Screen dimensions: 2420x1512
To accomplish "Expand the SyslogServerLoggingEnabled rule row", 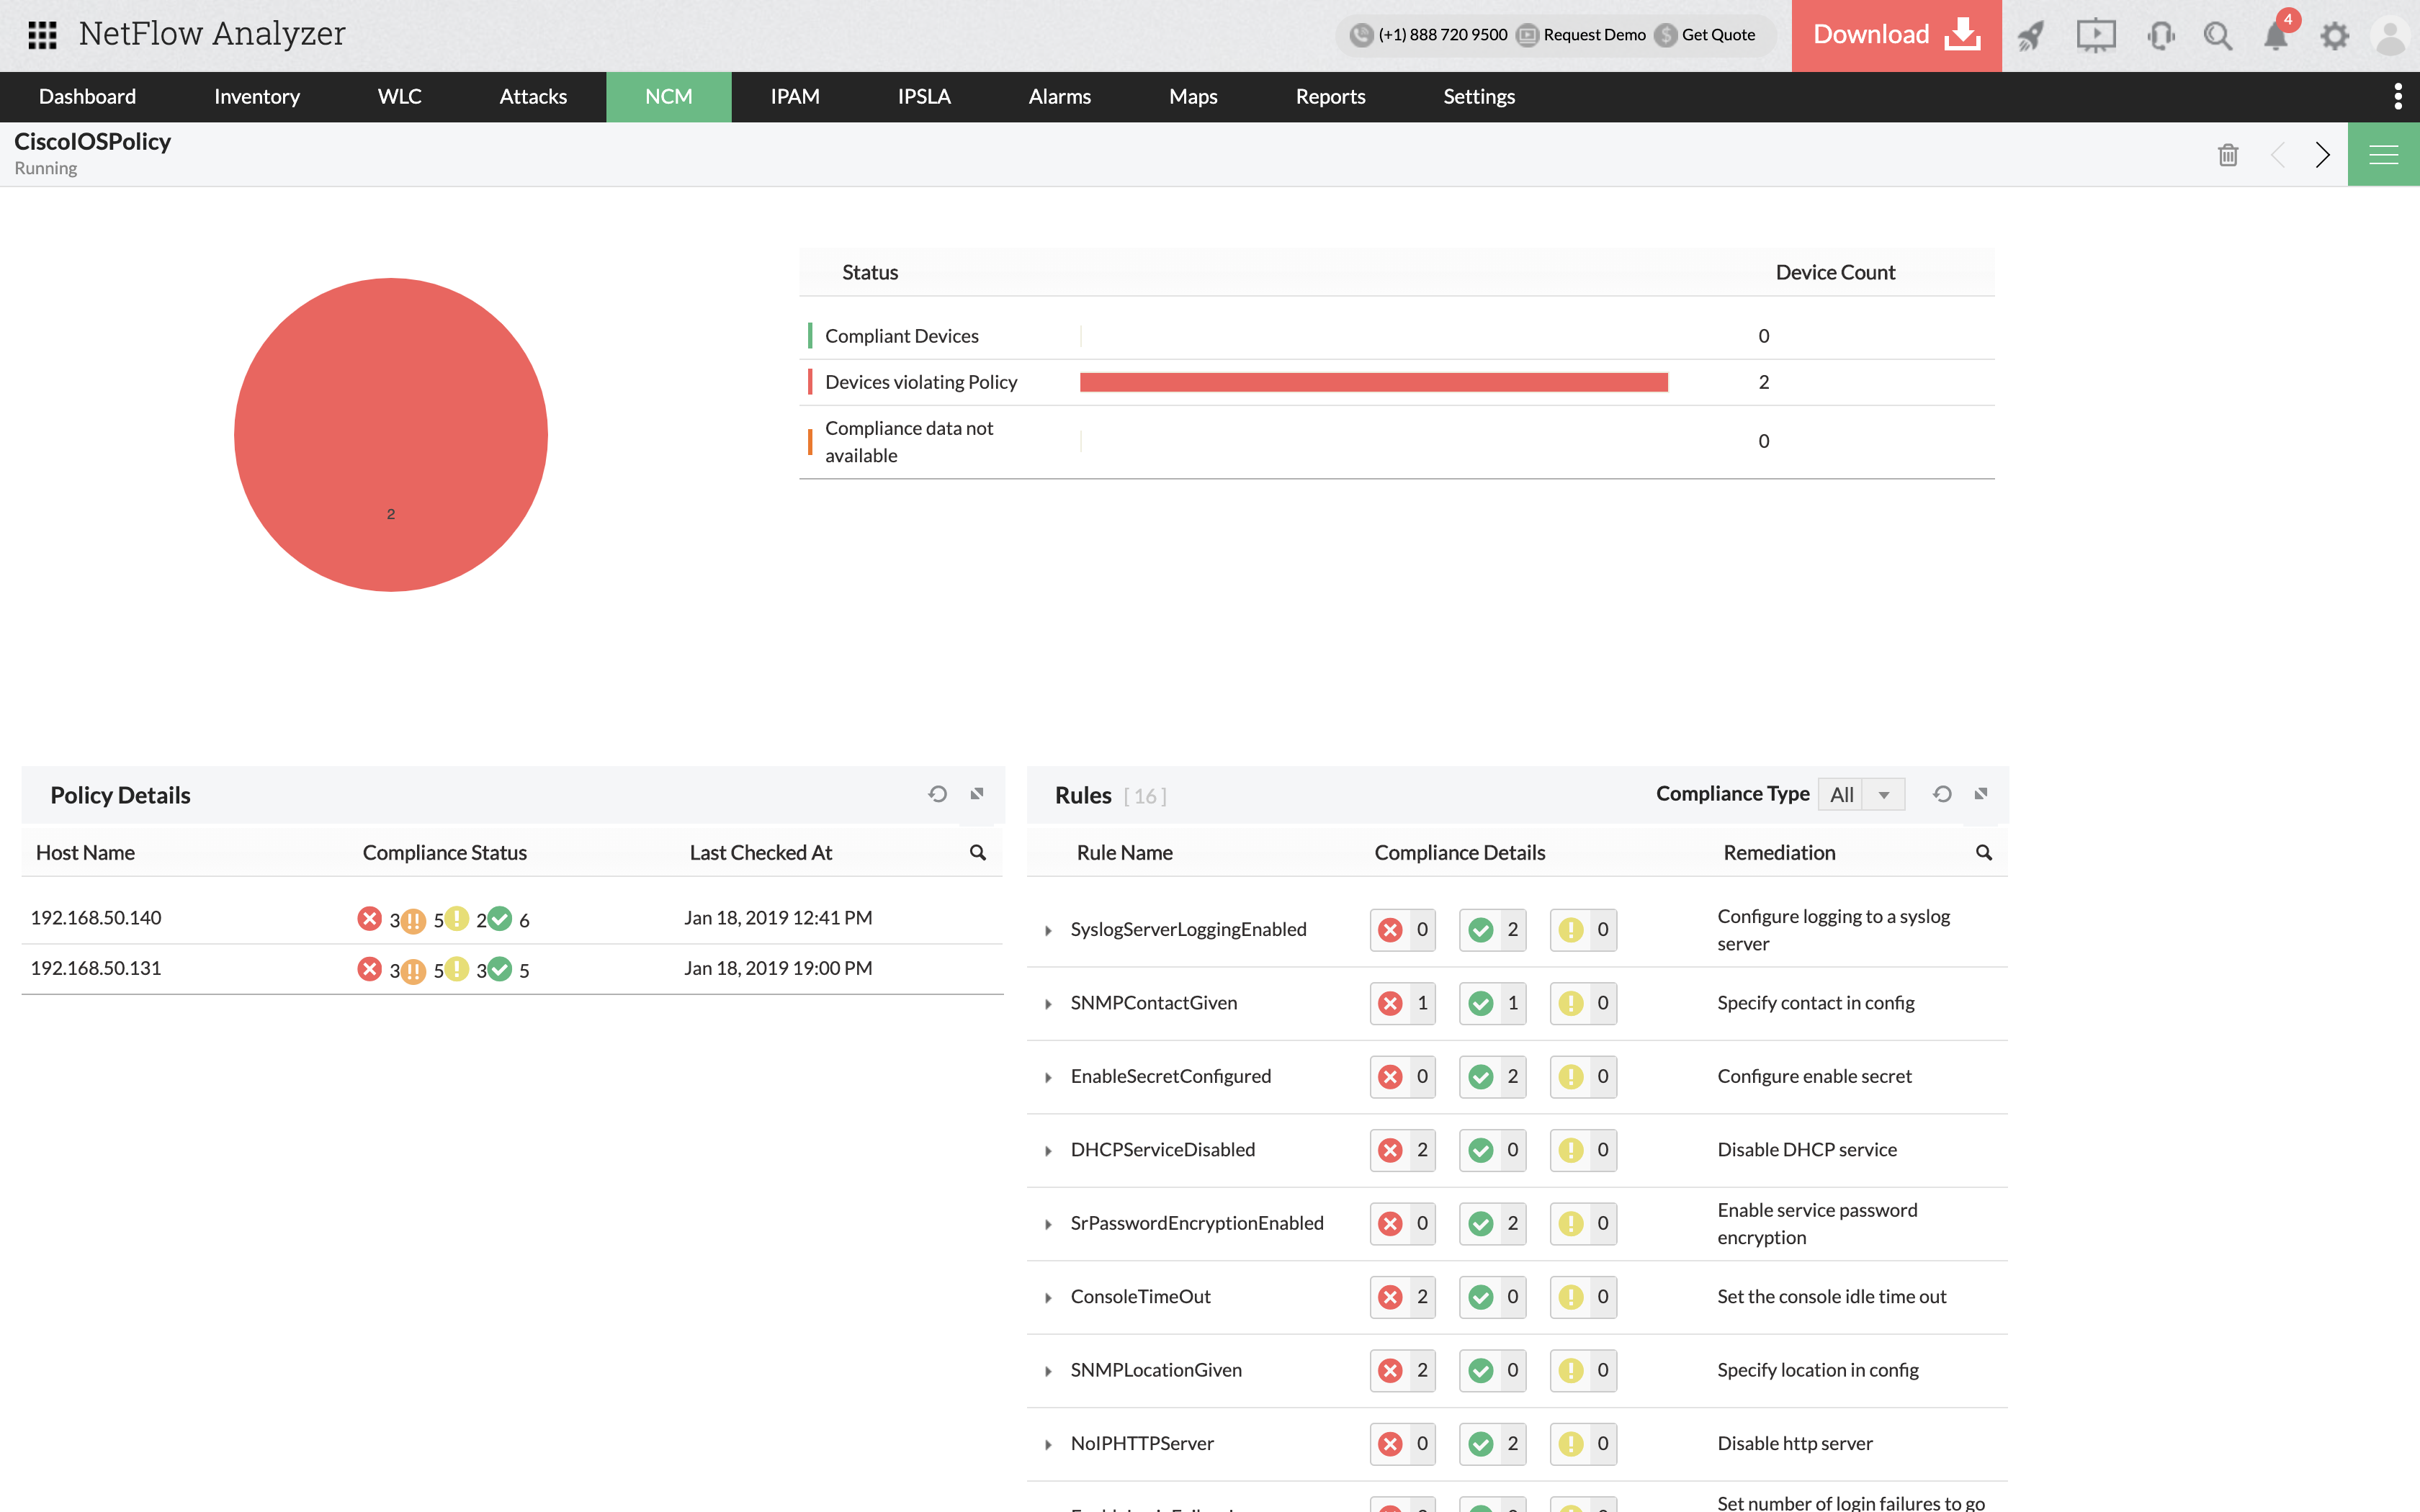I will 1048,931.
